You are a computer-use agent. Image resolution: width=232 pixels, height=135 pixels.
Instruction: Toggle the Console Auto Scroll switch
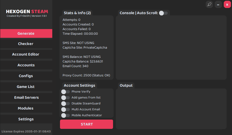163,13
